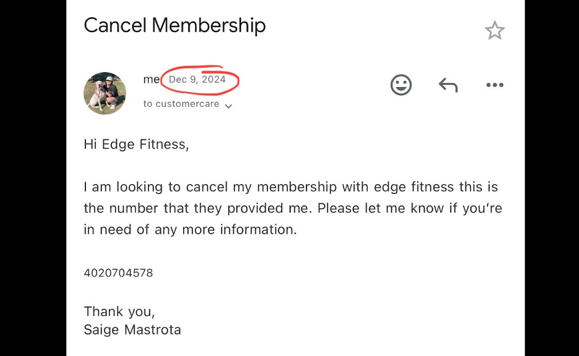Click the signature "Saige Mastrota"
Screen dimensions: 579x356
click(x=132, y=329)
